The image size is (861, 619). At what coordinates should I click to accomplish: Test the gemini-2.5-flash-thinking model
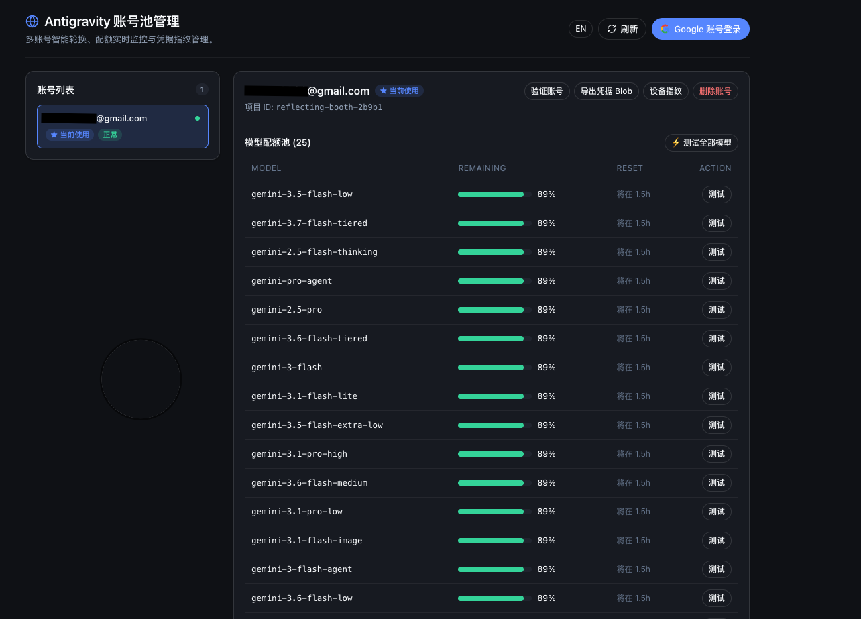pos(717,252)
